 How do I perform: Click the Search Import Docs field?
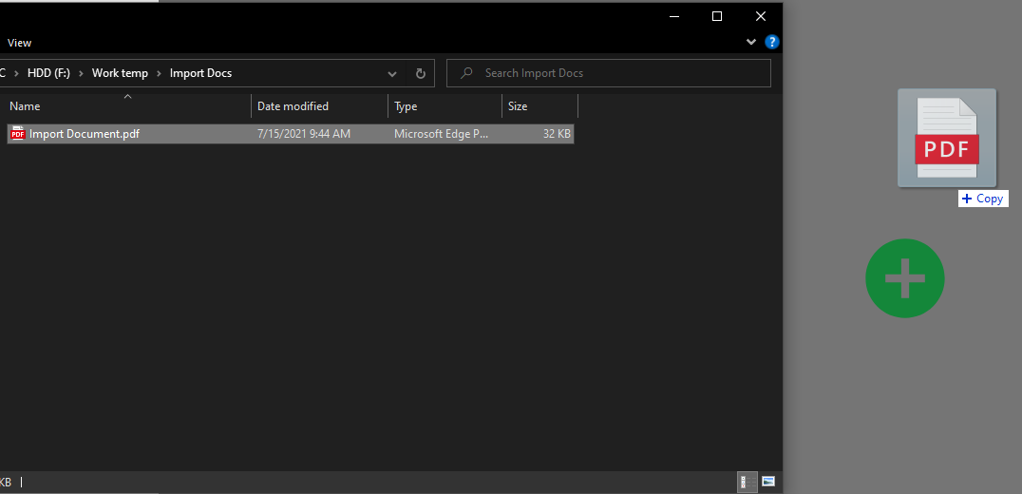pyautogui.click(x=608, y=73)
